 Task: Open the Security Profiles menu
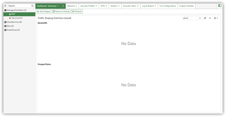tap(89, 6)
